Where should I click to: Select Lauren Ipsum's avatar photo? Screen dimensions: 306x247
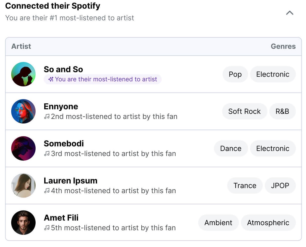[x=23, y=186]
